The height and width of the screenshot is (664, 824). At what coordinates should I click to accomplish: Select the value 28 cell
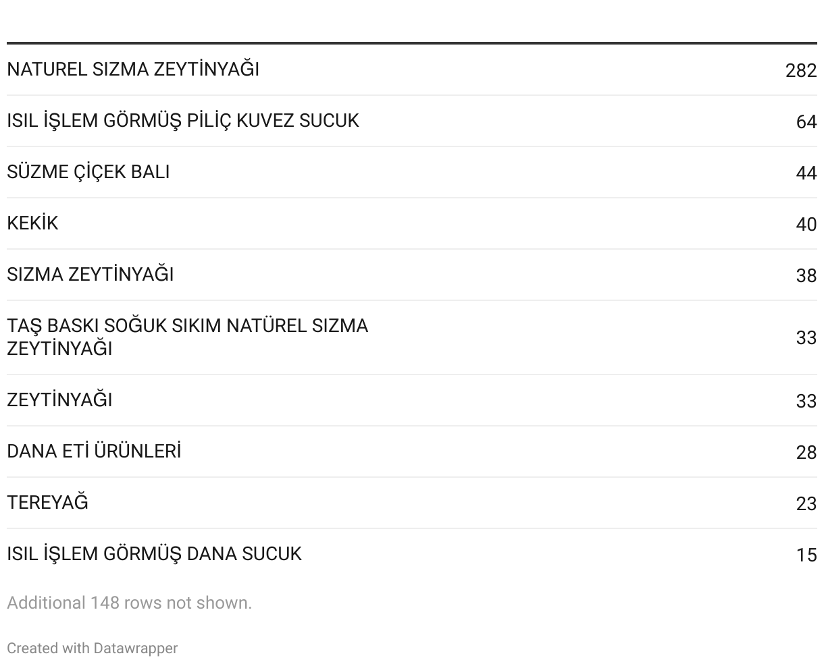click(x=806, y=453)
